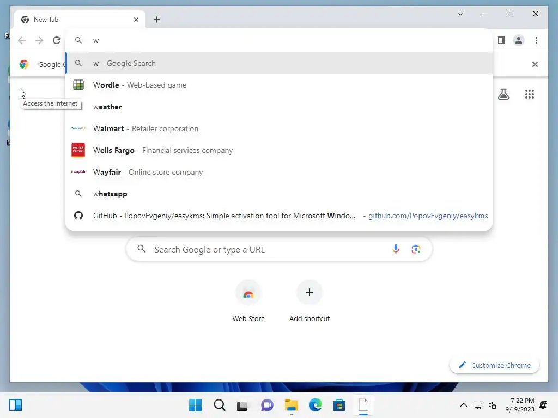Click the github.com/PopovEvgeniy/easykms URL text

tap(428, 216)
